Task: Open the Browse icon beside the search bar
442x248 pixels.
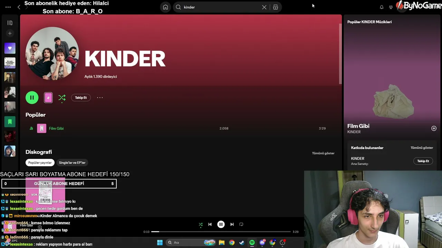Action: tap(276, 7)
